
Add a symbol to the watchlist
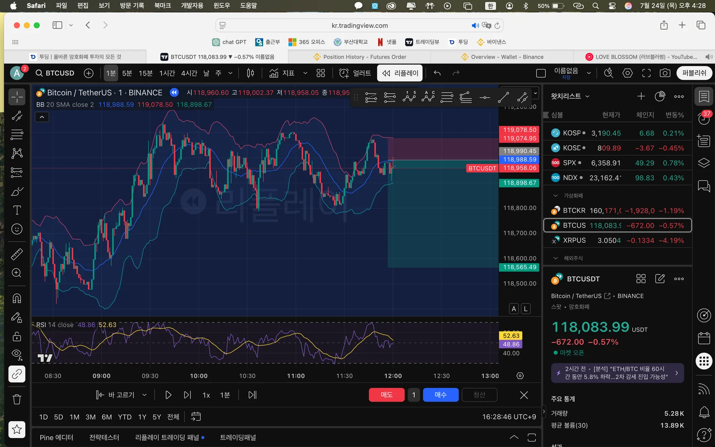coord(641,96)
